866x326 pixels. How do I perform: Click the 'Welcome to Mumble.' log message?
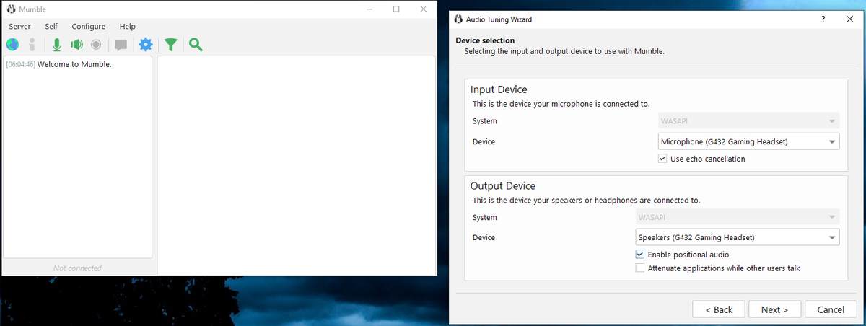click(x=74, y=64)
